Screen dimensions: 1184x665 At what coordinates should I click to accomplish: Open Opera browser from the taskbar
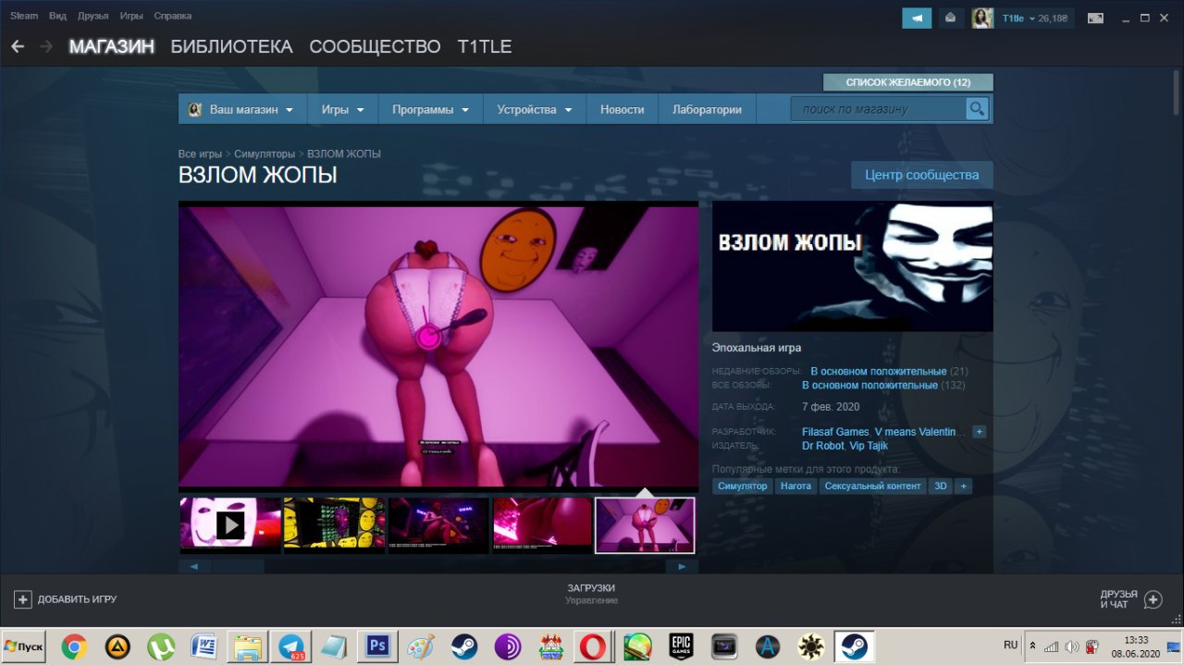(x=593, y=646)
